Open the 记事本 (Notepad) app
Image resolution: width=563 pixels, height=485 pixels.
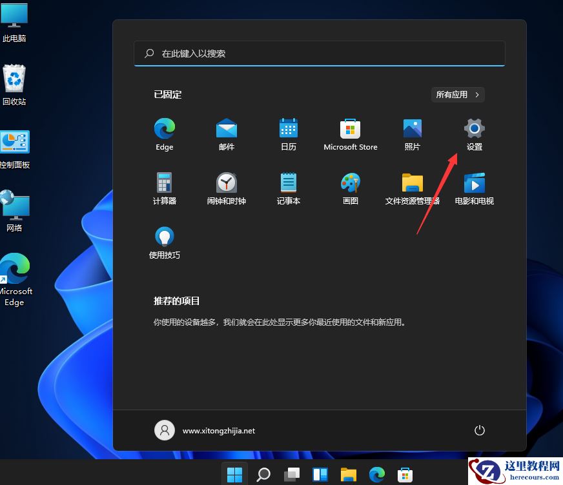288,188
